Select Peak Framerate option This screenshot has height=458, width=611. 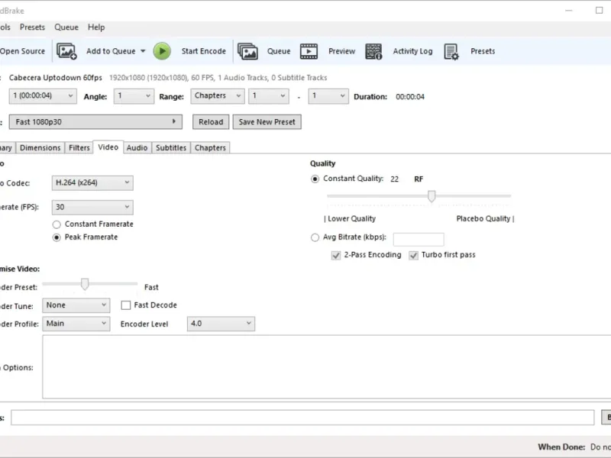pyautogui.click(x=57, y=237)
